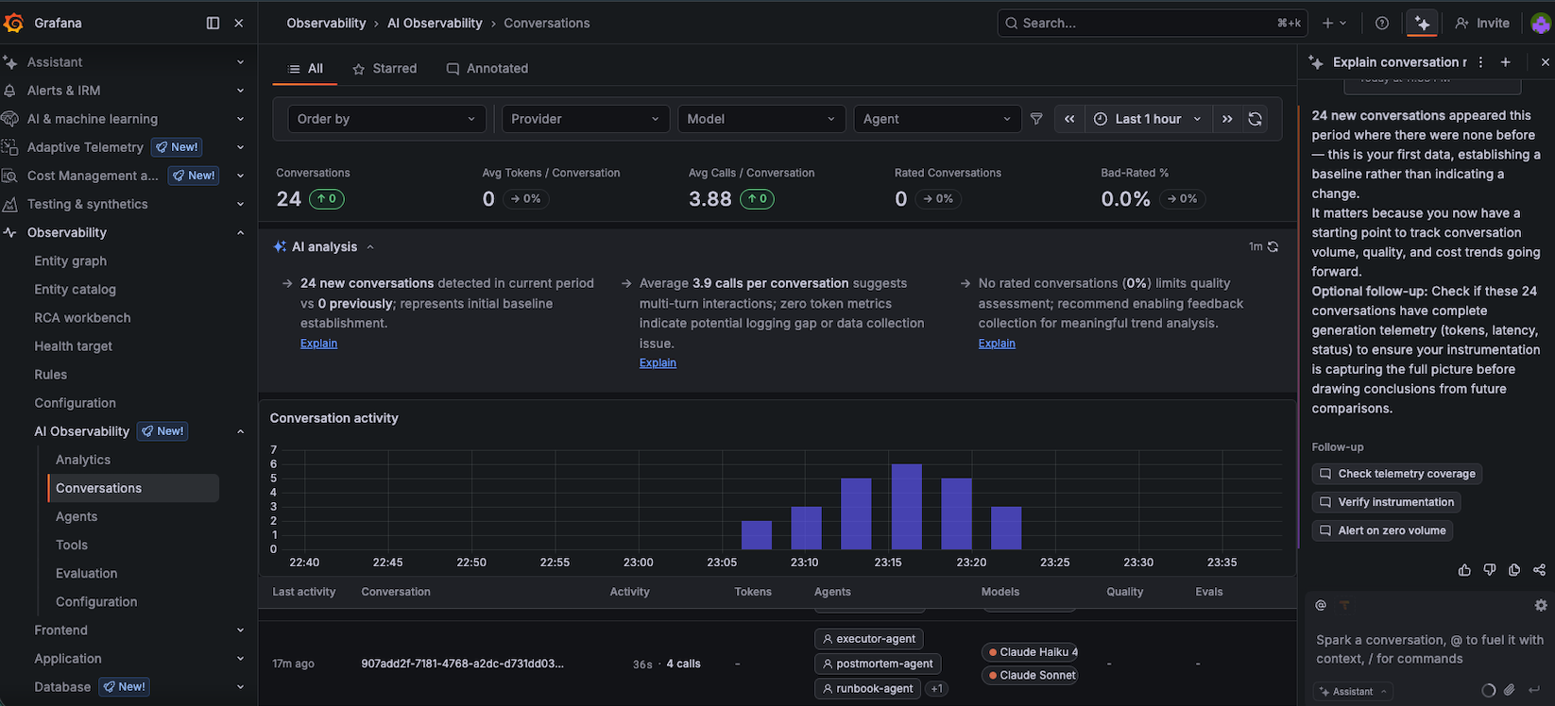Open the Order by dropdown

386,119
